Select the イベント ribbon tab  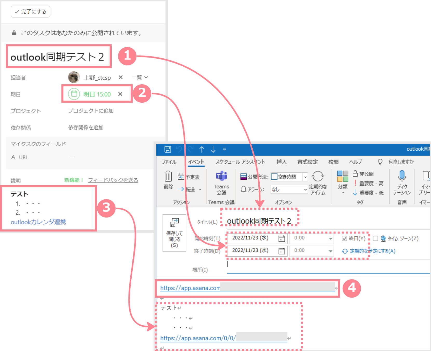[x=196, y=162]
